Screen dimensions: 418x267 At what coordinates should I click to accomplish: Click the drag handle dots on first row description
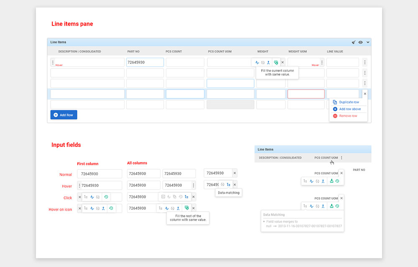[x=53, y=62]
